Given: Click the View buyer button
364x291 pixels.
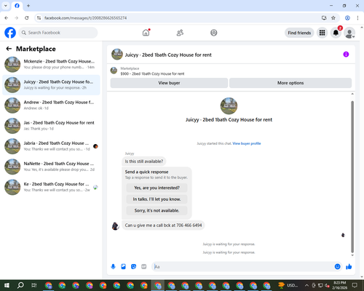Looking at the screenshot, I should [169, 83].
